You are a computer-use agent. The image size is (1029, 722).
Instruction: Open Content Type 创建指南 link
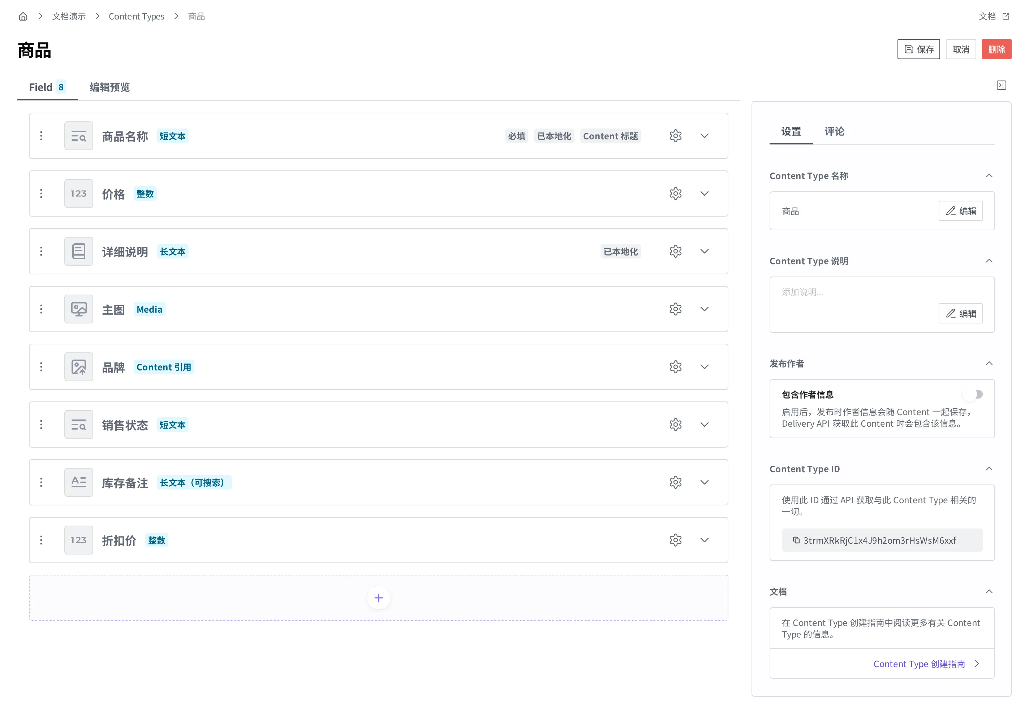[926, 664]
